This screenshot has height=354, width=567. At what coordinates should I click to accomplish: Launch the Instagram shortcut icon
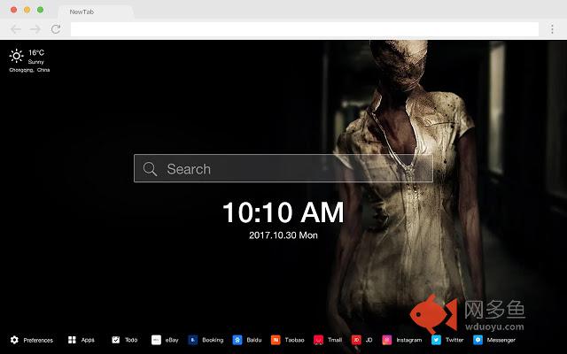point(387,340)
